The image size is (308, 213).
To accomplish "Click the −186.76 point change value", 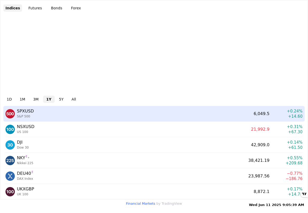I will pyautogui.click(x=294, y=179).
